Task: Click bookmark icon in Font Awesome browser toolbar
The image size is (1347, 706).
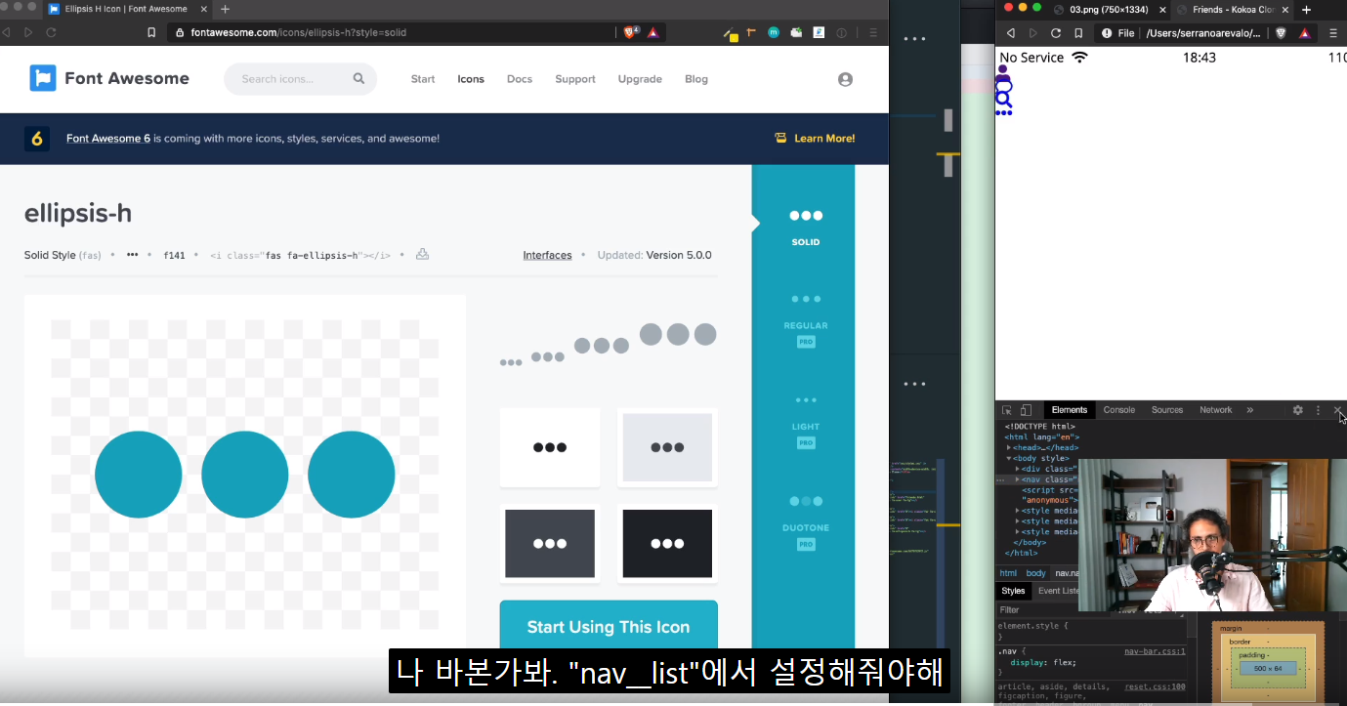Action: pyautogui.click(x=151, y=32)
